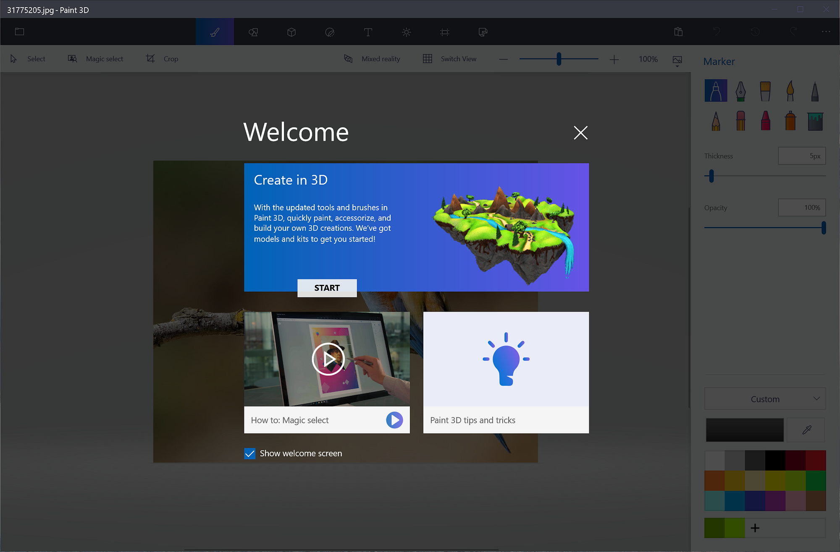840x552 pixels.
Task: Open the Canvas options
Action: click(444, 31)
